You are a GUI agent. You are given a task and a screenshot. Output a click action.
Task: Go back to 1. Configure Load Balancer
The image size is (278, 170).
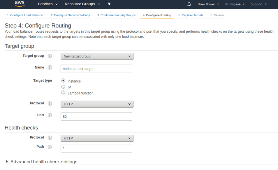coord(25,15)
